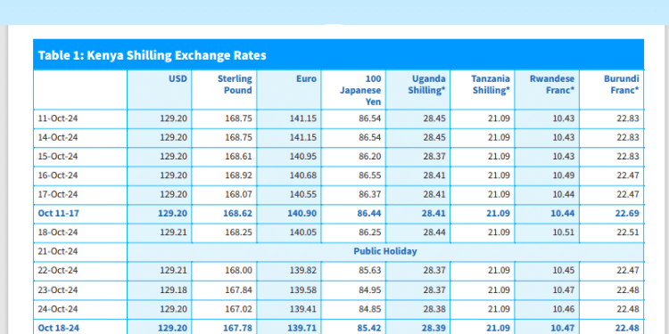Click the Japanese Yen value 86.20
Image resolution: width=669 pixels, height=334 pixels.
pyautogui.click(x=370, y=157)
